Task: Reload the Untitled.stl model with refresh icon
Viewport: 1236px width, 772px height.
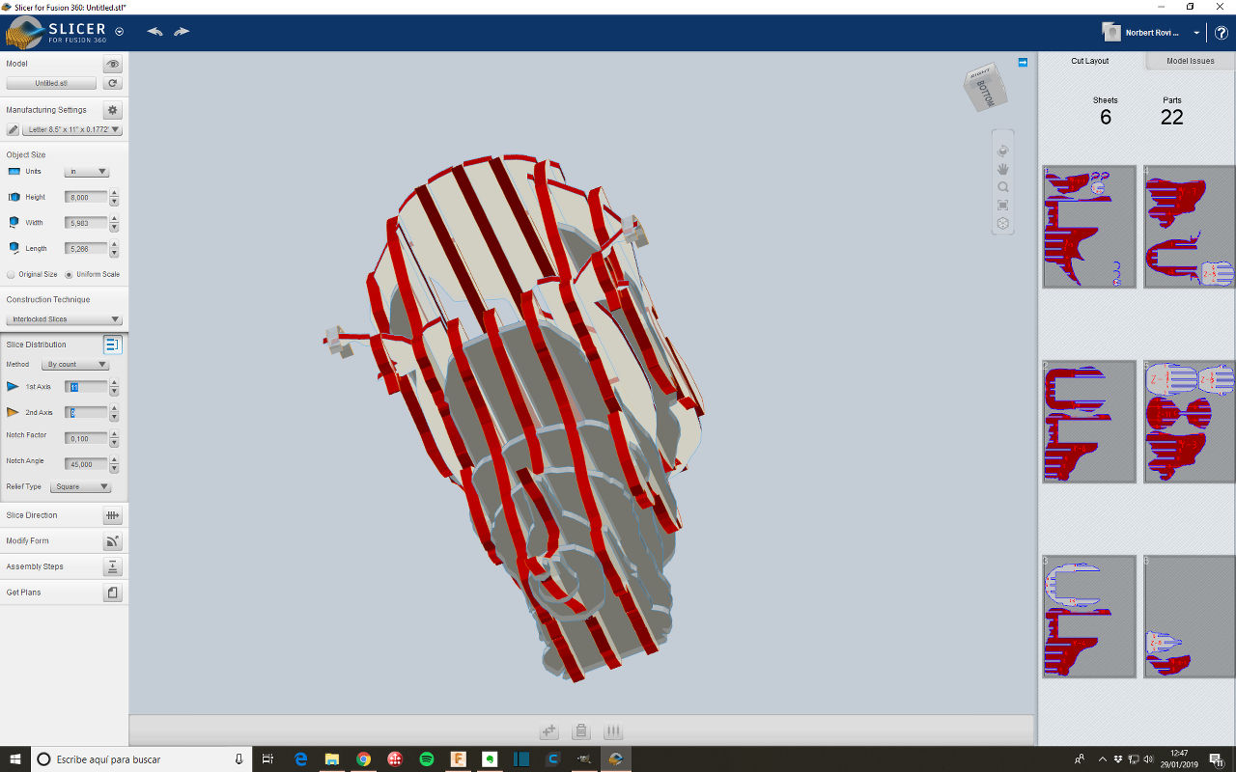Action: click(x=113, y=84)
